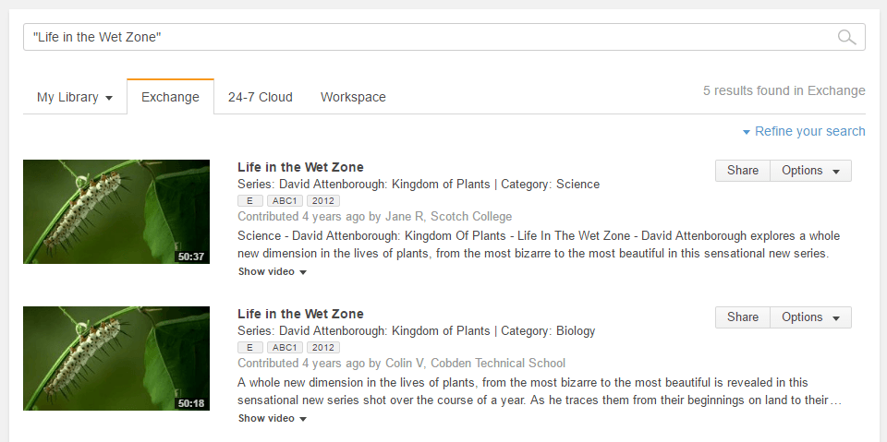The width and height of the screenshot is (887, 442).
Task: Open Options dropdown for Cobden Technical video
Action: [810, 317]
